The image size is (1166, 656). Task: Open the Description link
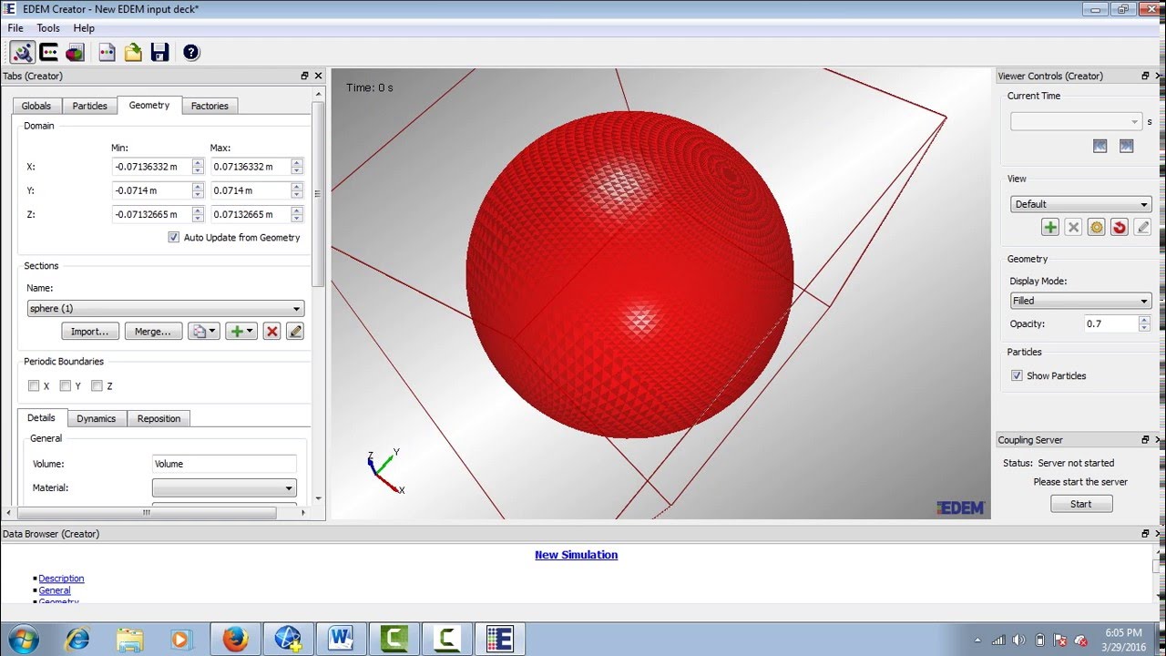[x=61, y=579]
